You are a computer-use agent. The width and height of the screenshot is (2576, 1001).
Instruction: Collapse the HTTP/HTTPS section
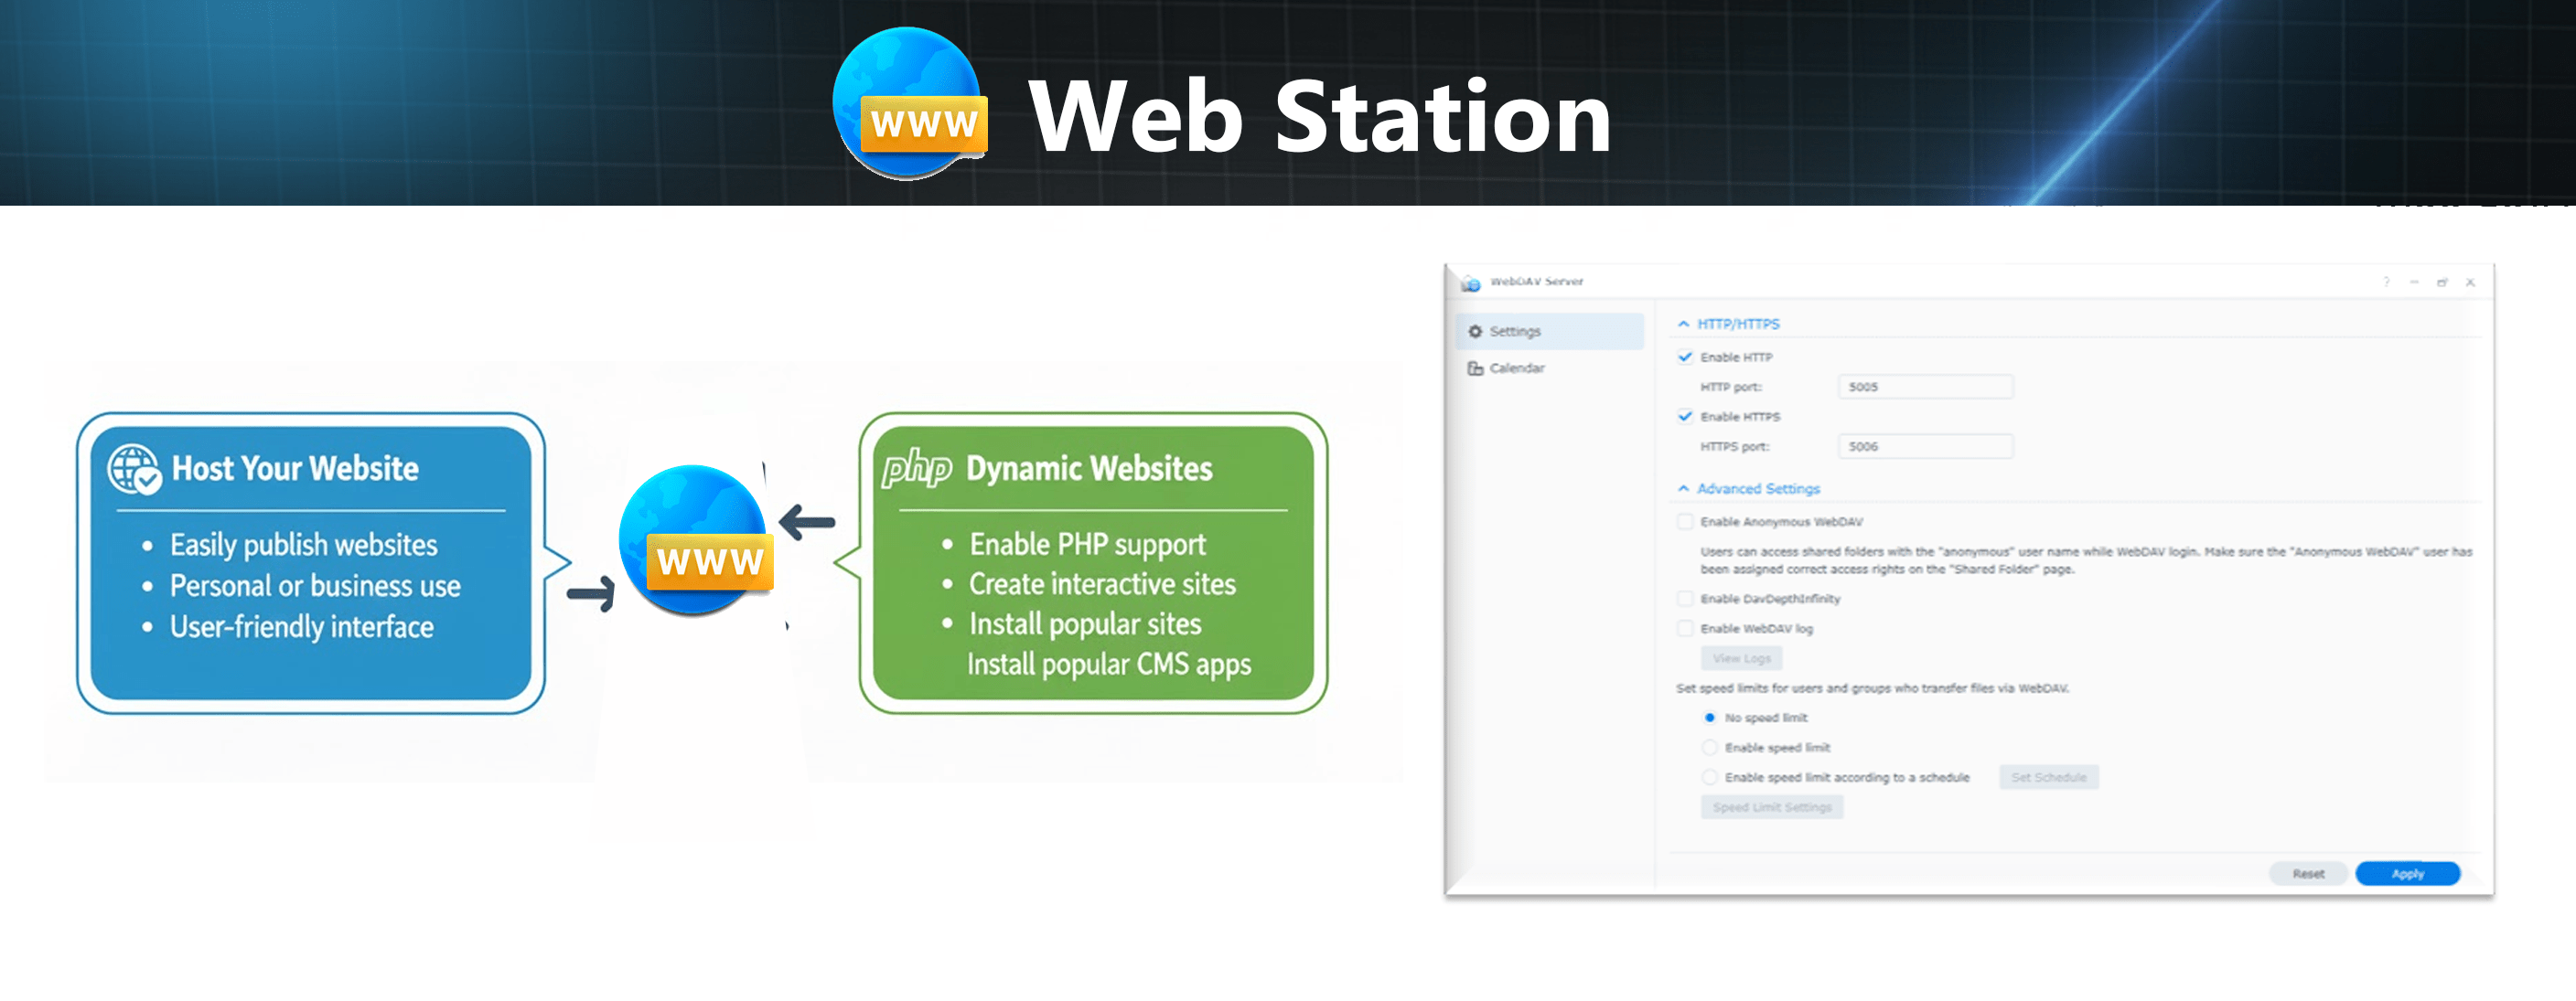tap(1683, 323)
